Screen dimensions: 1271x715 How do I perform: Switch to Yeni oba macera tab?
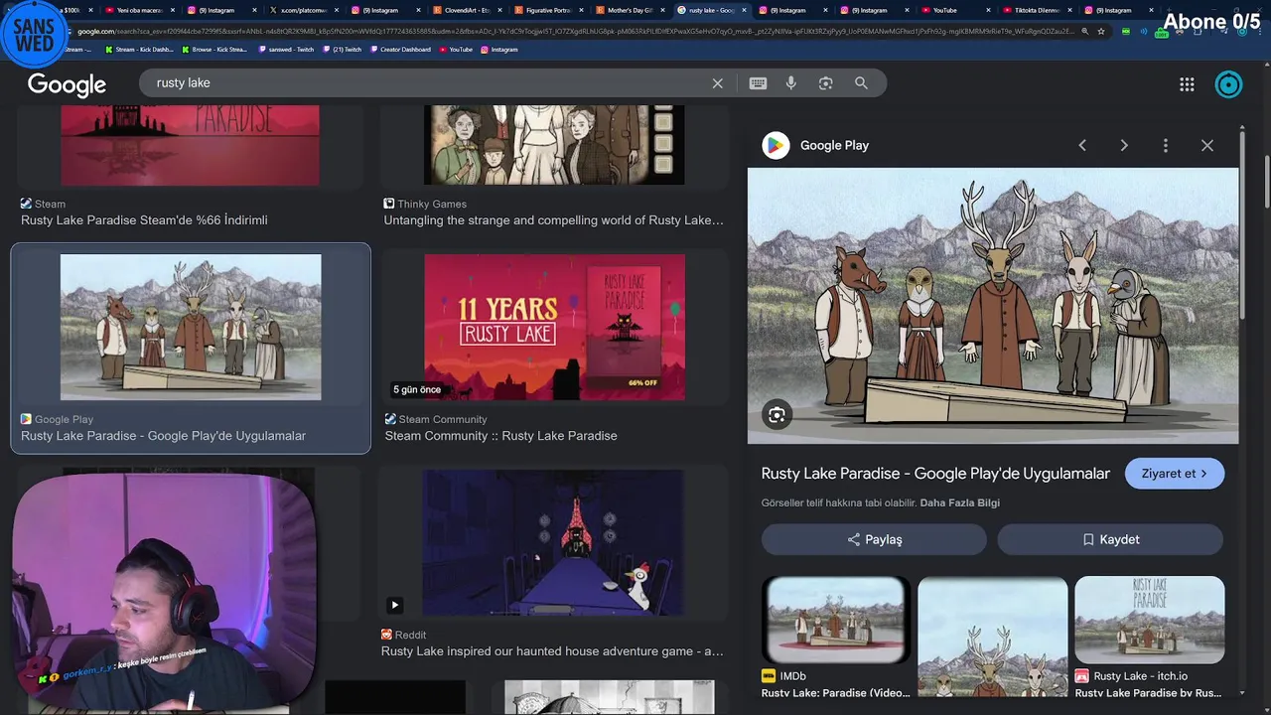click(x=139, y=10)
